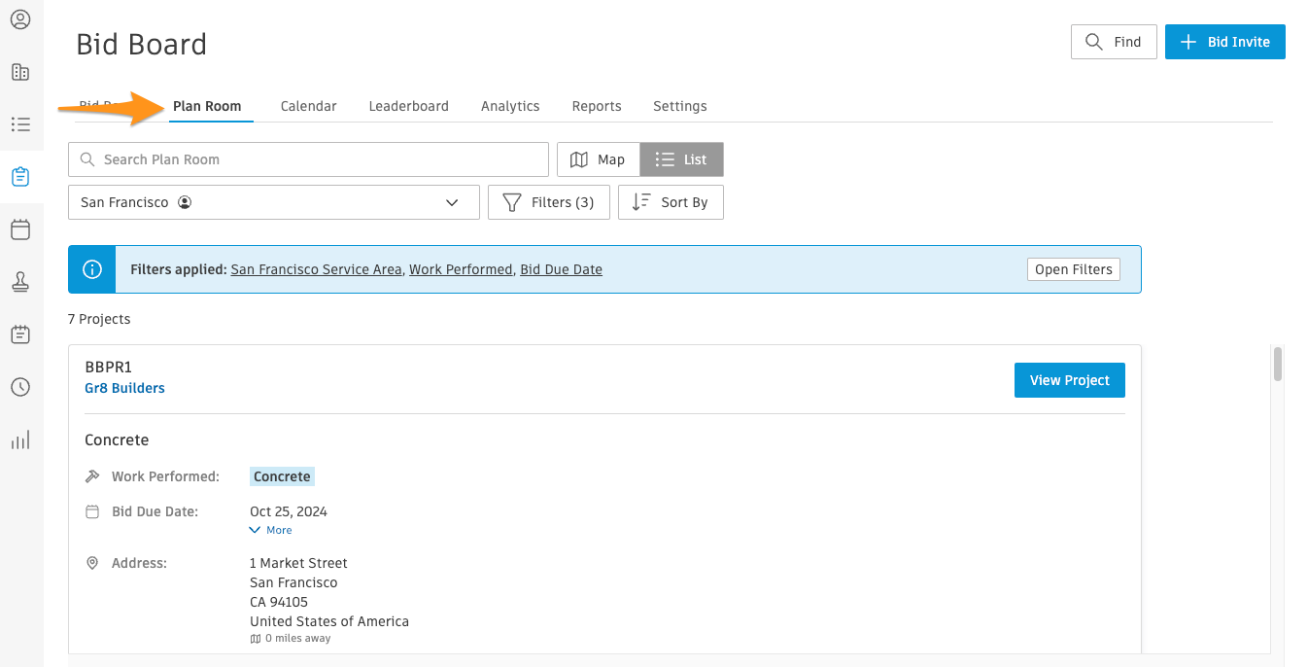Open the project list icon in sidebar
Image resolution: width=1308 pixels, height=667 pixels.
pos(20,123)
